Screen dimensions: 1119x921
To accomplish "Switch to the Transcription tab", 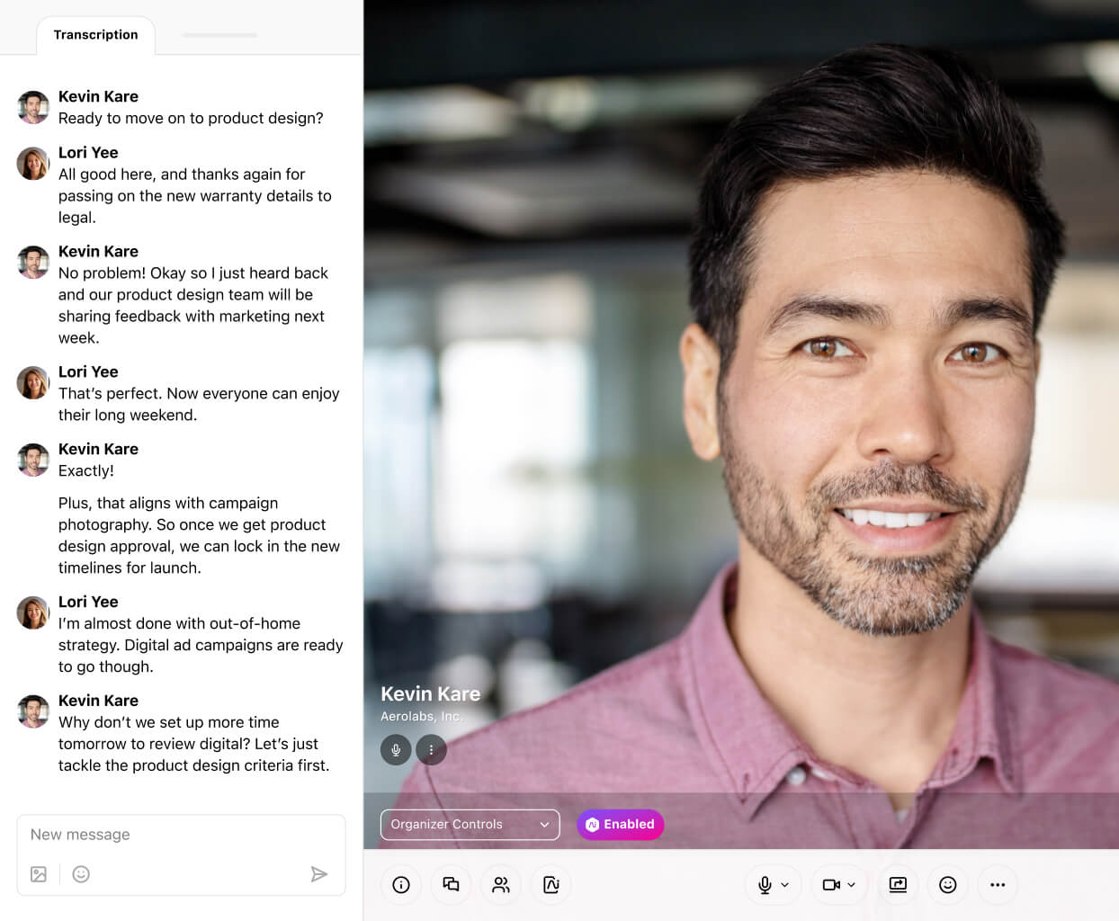I will pos(95,34).
